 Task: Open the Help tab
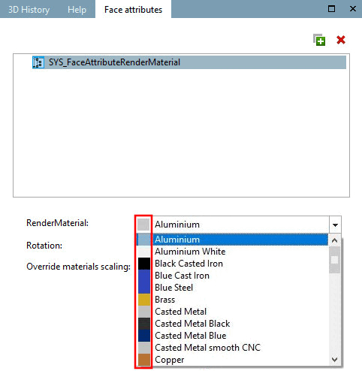pos(77,10)
